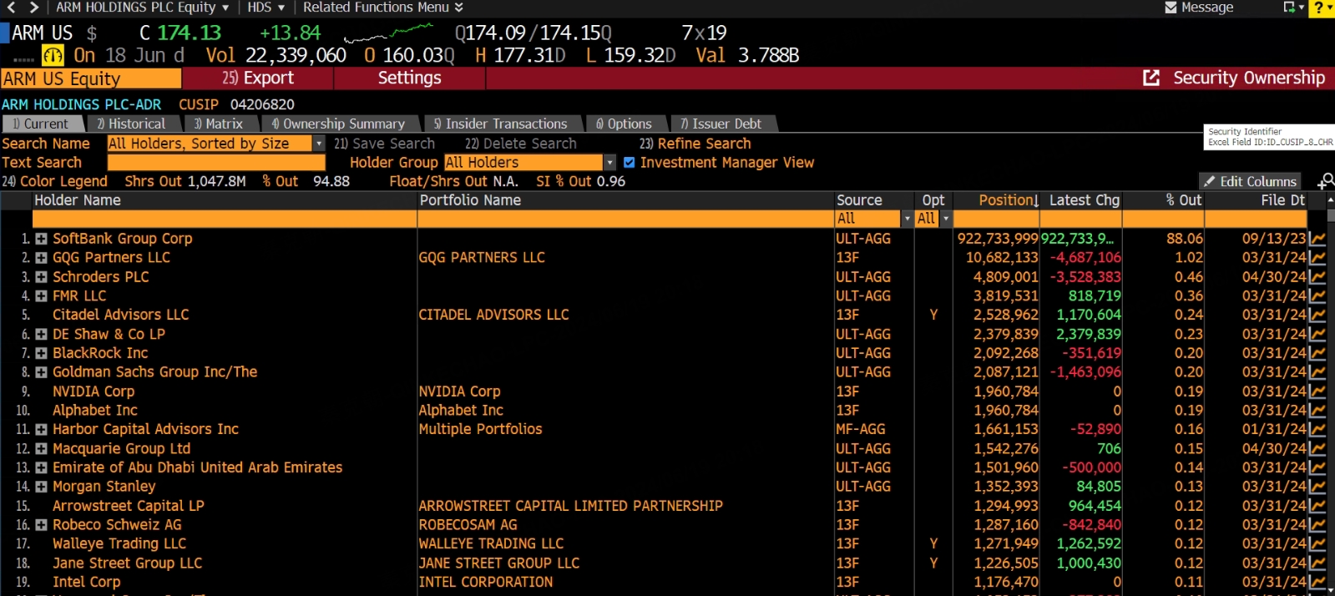Go forward with the right arrow icon
Screen dimensions: 1335x596
(34, 8)
